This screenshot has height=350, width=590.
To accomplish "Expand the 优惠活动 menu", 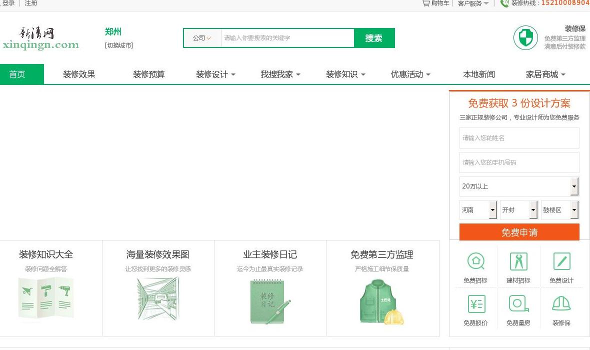I will point(410,74).
